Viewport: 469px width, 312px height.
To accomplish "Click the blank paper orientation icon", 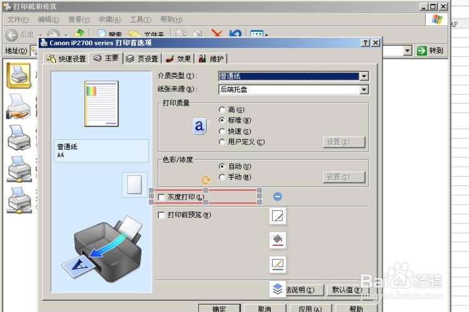I will point(134,185).
